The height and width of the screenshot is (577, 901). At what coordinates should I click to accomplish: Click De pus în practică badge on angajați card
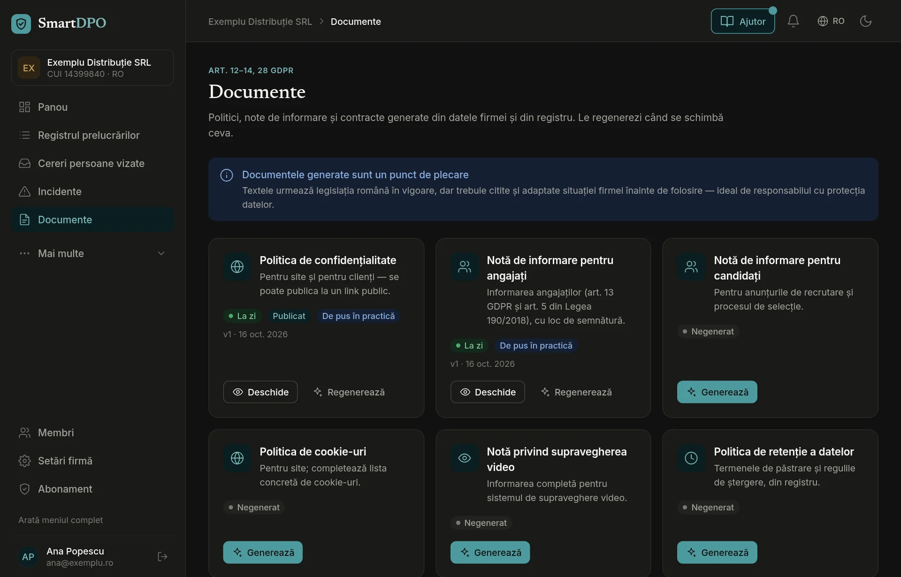click(x=536, y=345)
